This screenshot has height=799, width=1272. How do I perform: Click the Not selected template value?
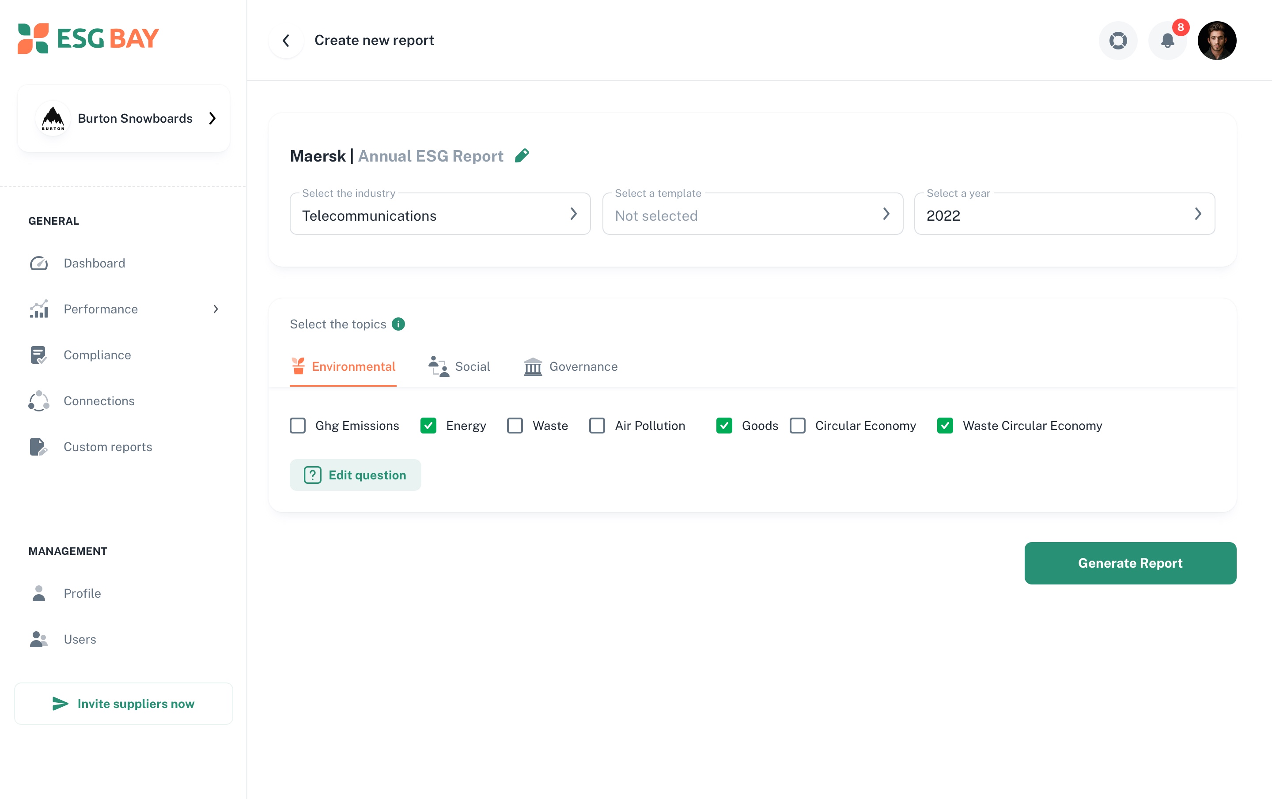coord(656,215)
